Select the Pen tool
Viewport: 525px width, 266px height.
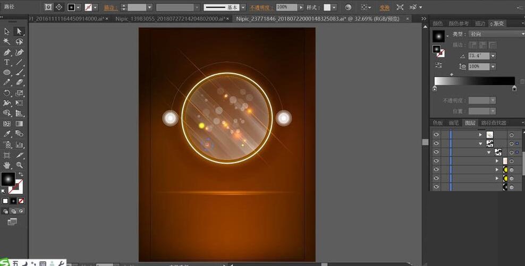[x=7, y=53]
